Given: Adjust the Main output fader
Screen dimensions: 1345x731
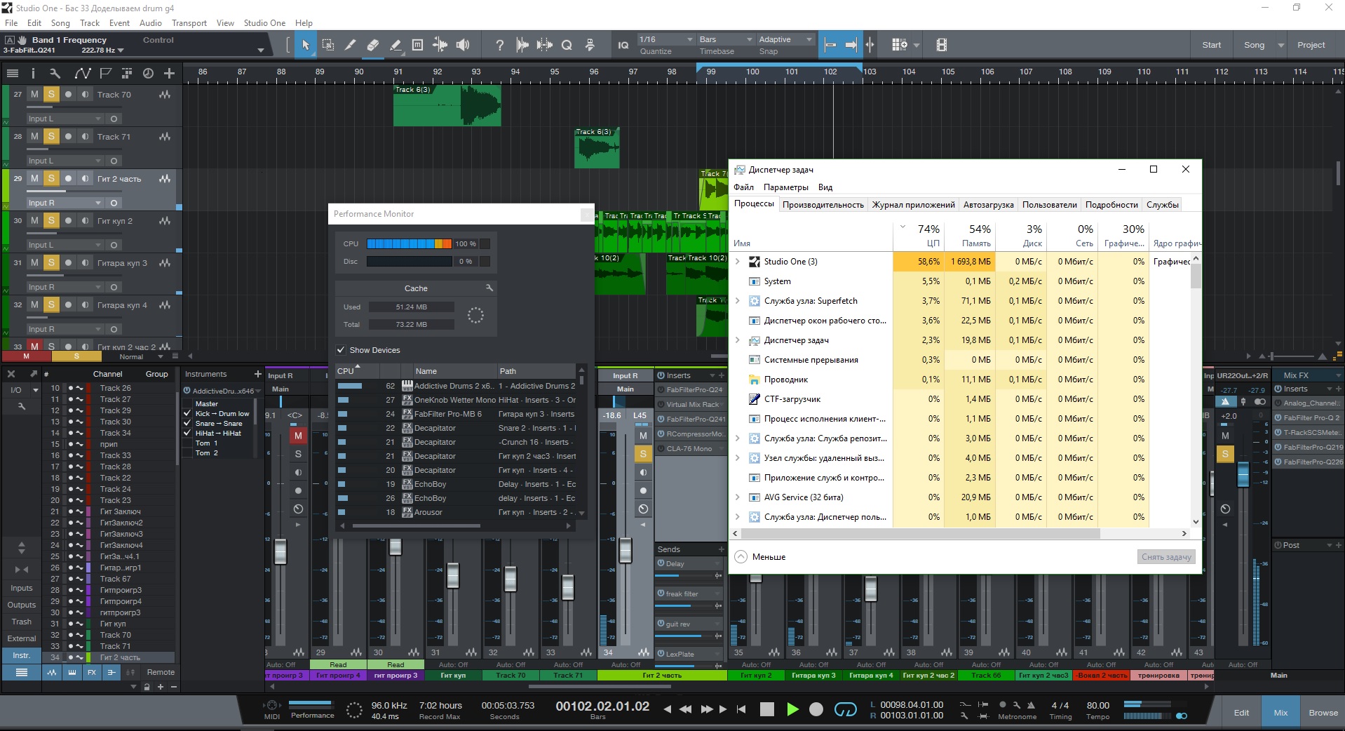Looking at the screenshot, I should [x=1243, y=475].
